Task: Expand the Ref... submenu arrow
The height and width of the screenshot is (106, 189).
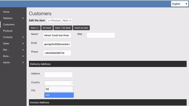Action: tap(23, 50)
